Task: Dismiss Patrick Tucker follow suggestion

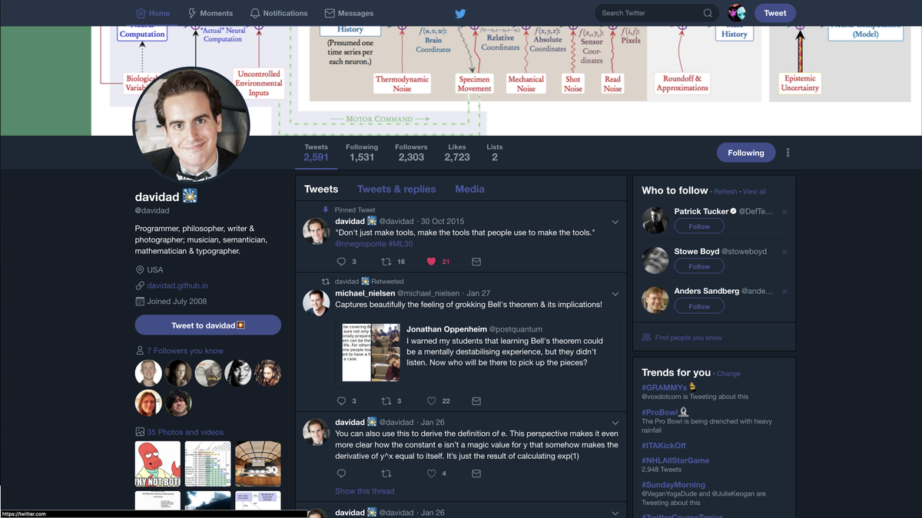Action: click(x=784, y=212)
